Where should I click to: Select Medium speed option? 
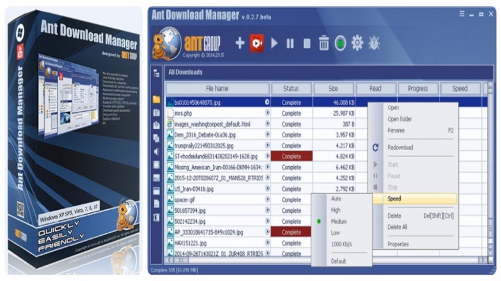339,221
